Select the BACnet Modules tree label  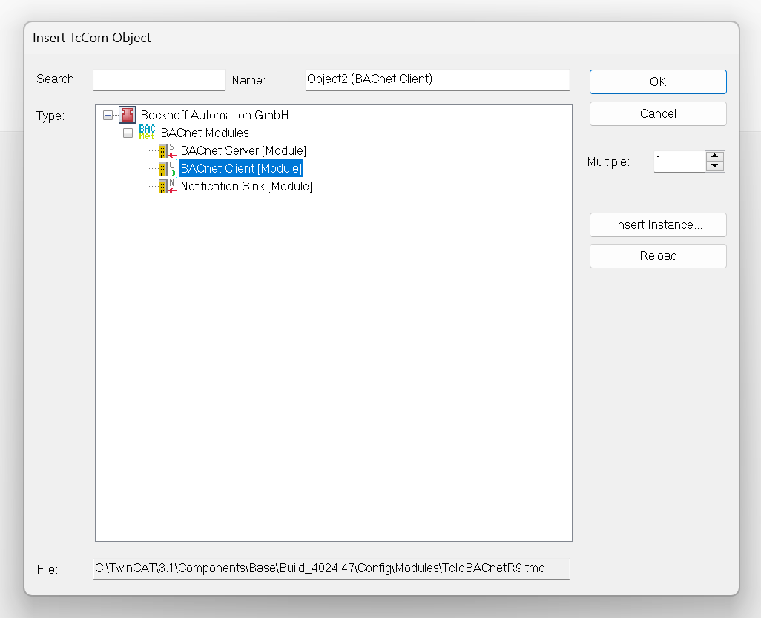(x=204, y=133)
